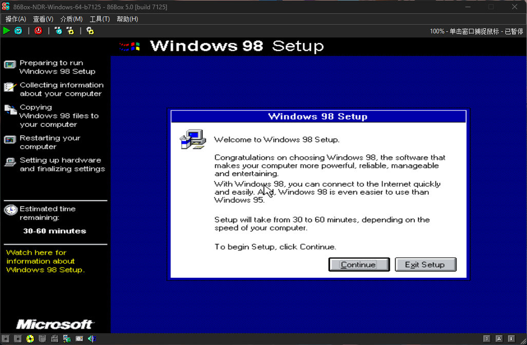The width and height of the screenshot is (527, 345).
Task: Click 'Welcome to Windows 98 Setup.' text
Action: click(x=277, y=140)
